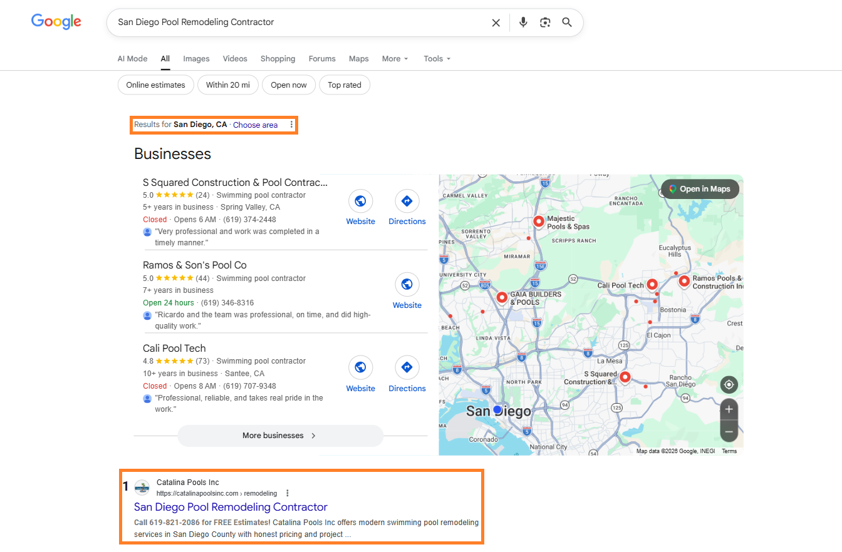Click the San Diego label on the map
842x552 pixels.
pyautogui.click(x=499, y=411)
